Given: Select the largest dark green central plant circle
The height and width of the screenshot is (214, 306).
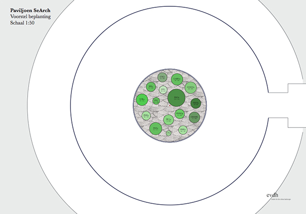Looking at the screenshot, I should point(177,98).
